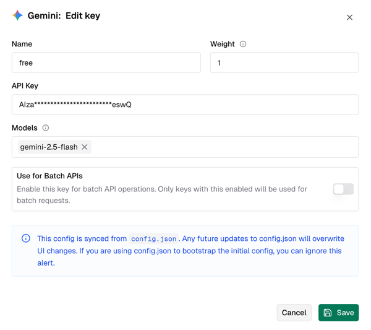The height and width of the screenshot is (330, 371).
Task: Click the batch API description text
Action: coord(162,194)
